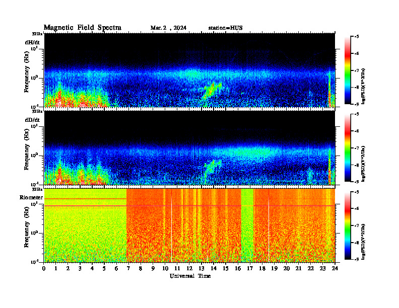The height and width of the screenshot is (308, 399).
Task: Click the log(PSD) label beside Riometer colorbar
Action: click(x=364, y=242)
